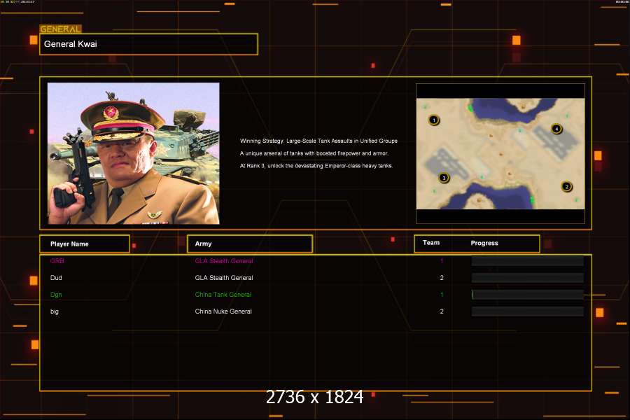Select player name GRB

57,261
